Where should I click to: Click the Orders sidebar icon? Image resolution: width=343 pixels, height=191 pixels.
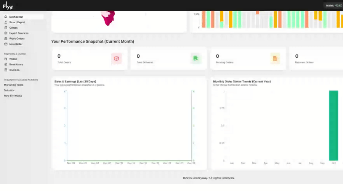point(6,28)
